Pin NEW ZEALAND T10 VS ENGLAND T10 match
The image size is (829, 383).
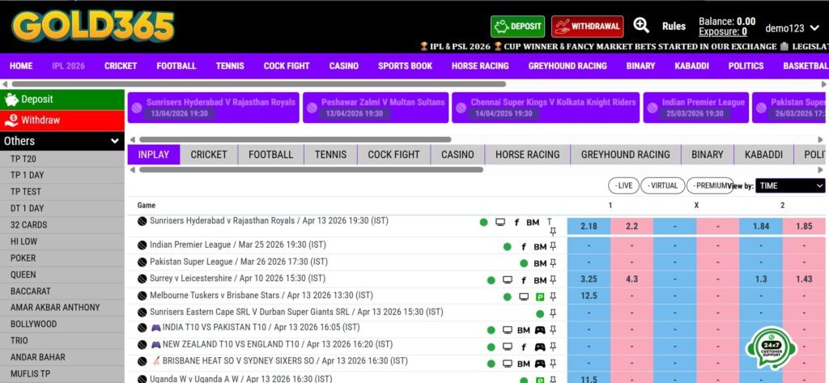(x=553, y=347)
